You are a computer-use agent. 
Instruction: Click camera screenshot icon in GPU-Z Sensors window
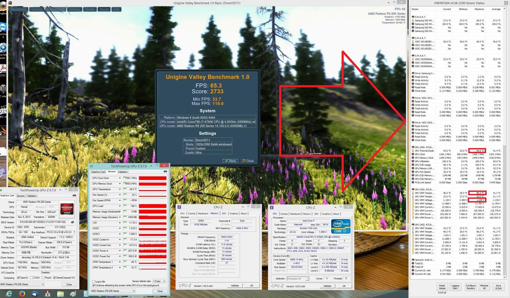click(x=165, y=171)
